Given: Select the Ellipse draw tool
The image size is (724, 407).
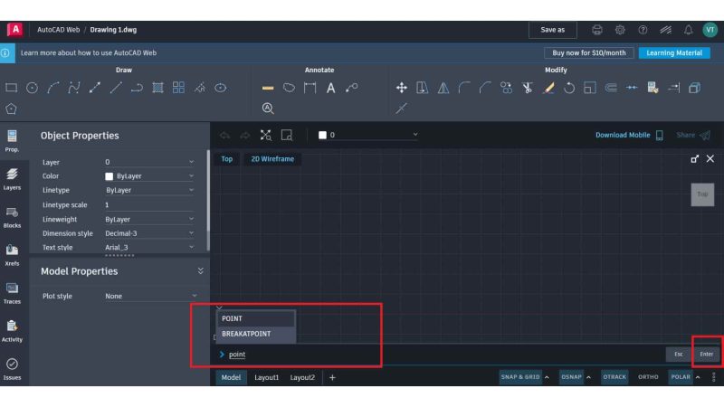Looking at the screenshot, I should (221, 88).
